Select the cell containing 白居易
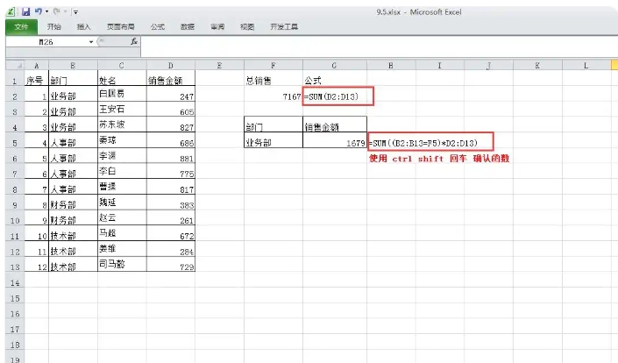Viewport: 618px width, 363px height. (122, 94)
